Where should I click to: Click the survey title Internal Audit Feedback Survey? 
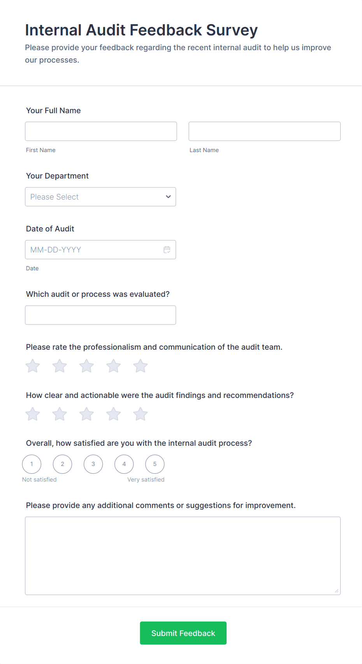[141, 30]
